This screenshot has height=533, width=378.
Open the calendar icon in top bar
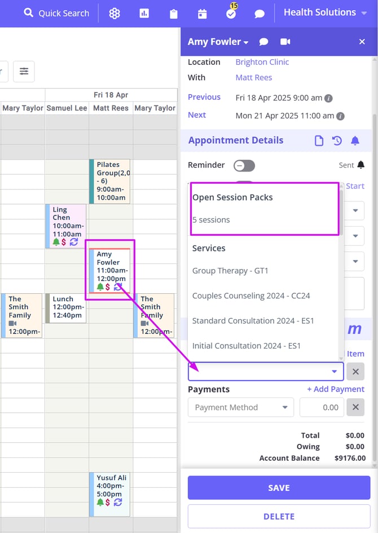(x=202, y=14)
